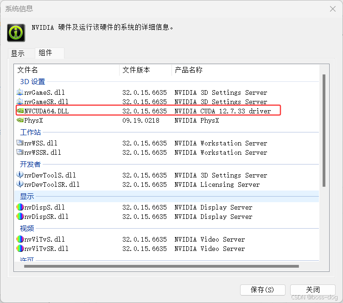
Task: Click the vertical scrollbar thumb
Action: [324, 131]
